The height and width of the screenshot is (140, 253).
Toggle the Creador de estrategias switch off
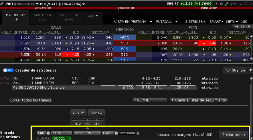(x=9, y=70)
